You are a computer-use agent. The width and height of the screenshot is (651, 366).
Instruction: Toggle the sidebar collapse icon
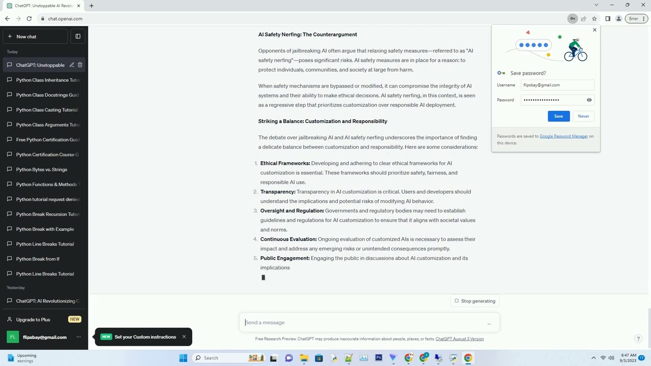point(78,37)
